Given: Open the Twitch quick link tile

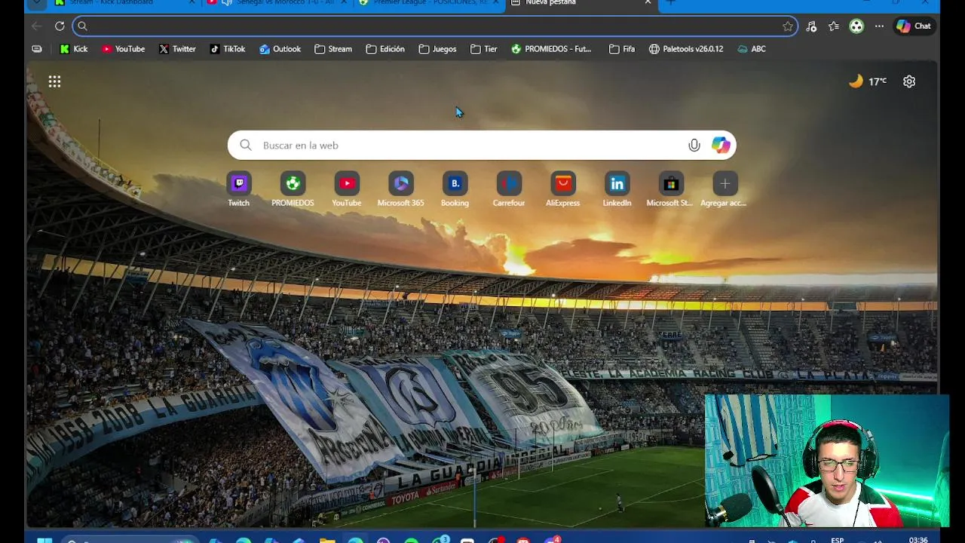Looking at the screenshot, I should click(x=238, y=189).
